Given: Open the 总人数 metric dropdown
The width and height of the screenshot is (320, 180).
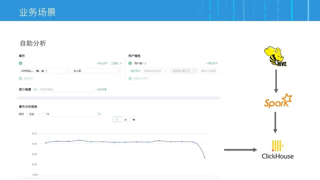Looking at the screenshot, I should tap(97, 71).
